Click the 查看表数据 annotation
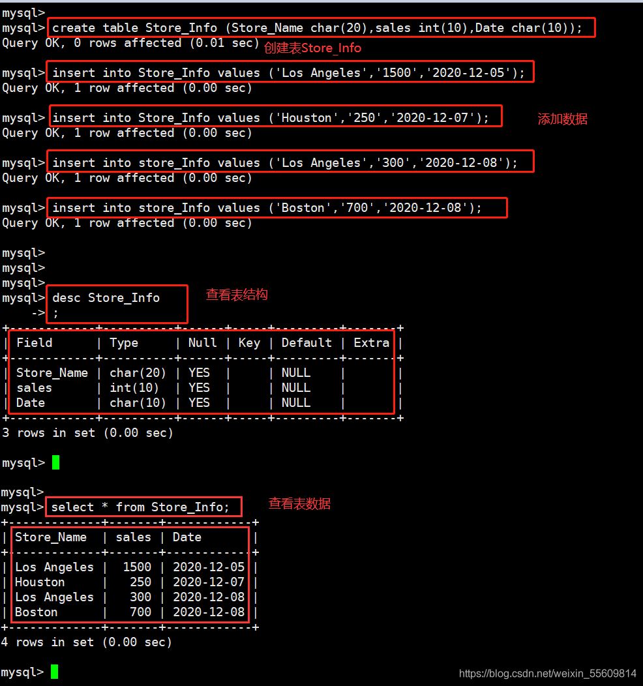The image size is (643, 686). pos(299,503)
